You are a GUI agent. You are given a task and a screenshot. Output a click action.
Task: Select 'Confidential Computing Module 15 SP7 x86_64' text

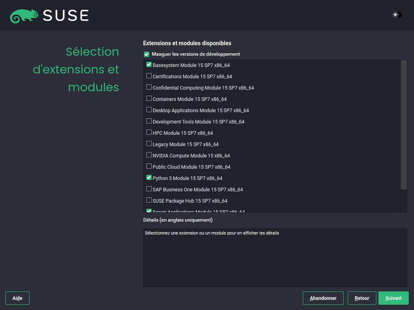tap(203, 88)
